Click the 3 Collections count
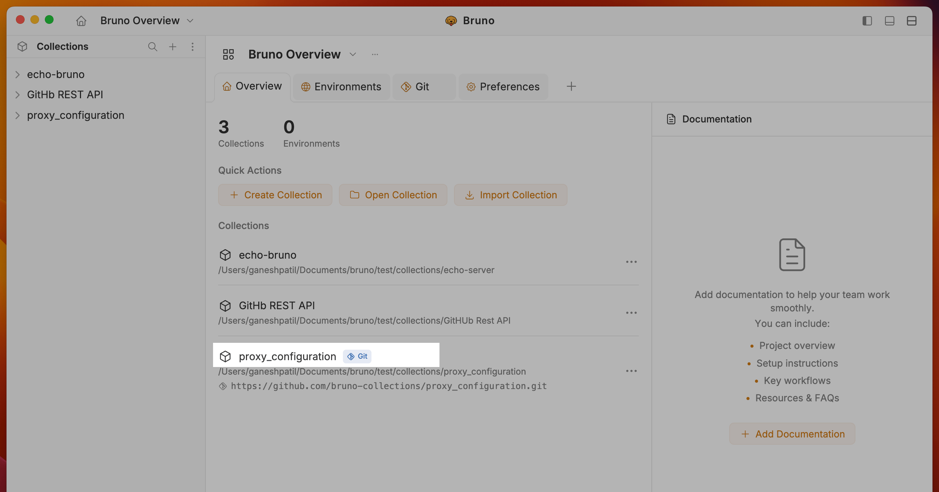The width and height of the screenshot is (939, 492). point(241,133)
